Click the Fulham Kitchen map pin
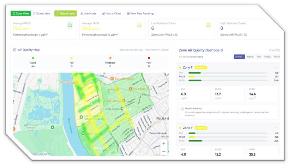Screen dimensions: 290x166 pyautogui.click(x=123, y=100)
